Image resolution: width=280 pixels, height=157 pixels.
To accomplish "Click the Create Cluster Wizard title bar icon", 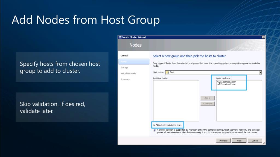I will point(120,37).
